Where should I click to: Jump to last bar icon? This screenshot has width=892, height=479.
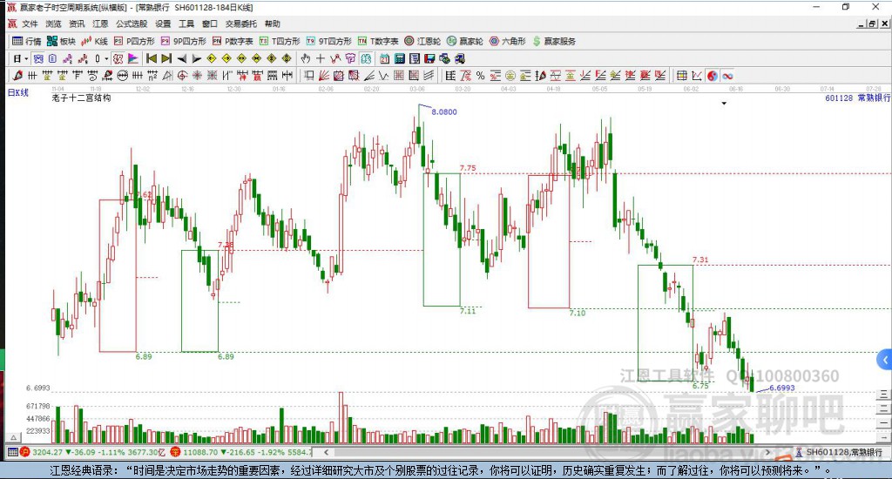[x=166, y=58]
